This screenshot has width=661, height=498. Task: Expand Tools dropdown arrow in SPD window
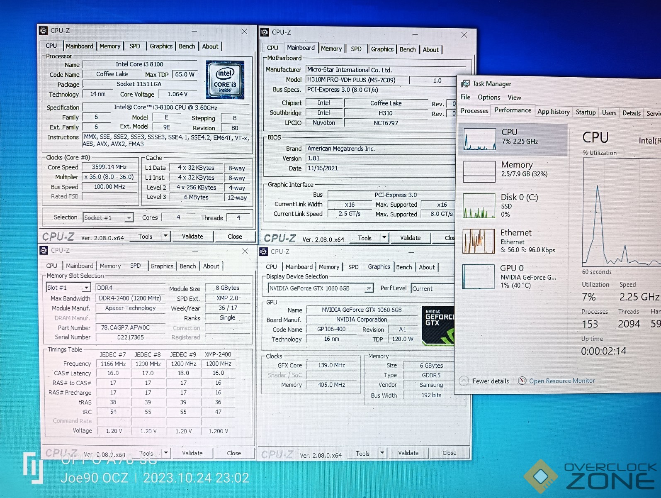166,453
